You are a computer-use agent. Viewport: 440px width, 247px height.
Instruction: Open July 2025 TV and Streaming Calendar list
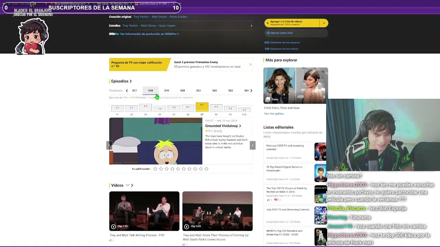pos(288,210)
